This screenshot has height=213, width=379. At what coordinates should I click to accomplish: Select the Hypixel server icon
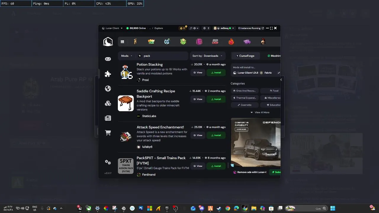click(x=135, y=42)
